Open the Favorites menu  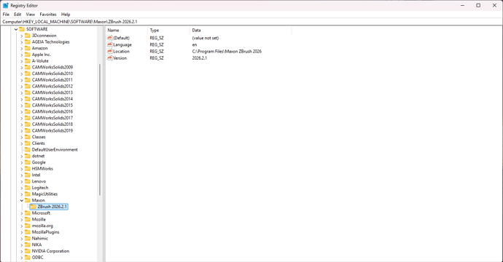point(48,15)
